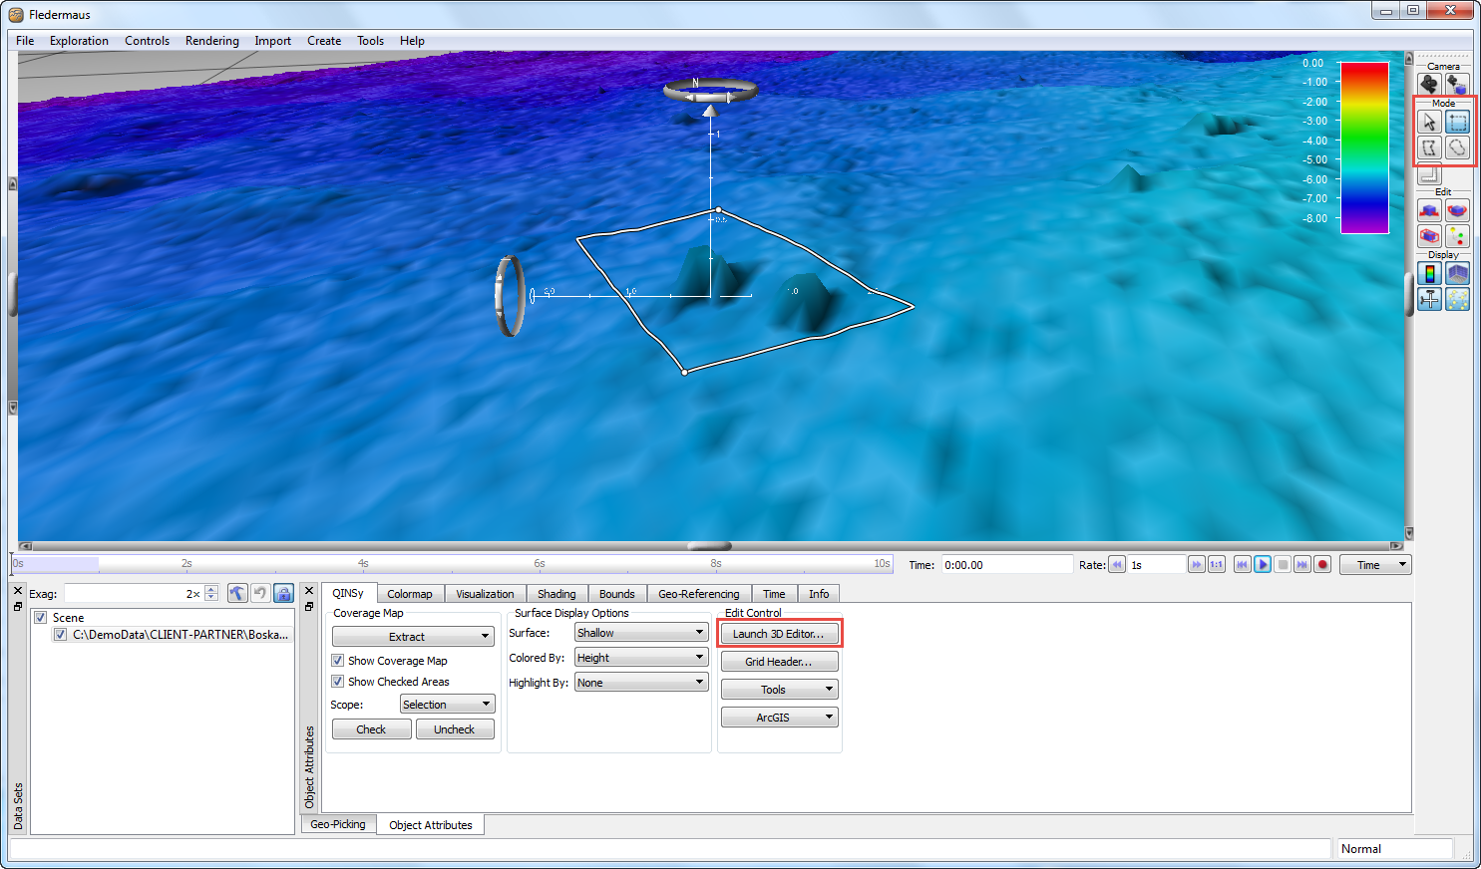The image size is (1481, 869).
Task: Click Launch 3D Editor button
Action: (779, 634)
